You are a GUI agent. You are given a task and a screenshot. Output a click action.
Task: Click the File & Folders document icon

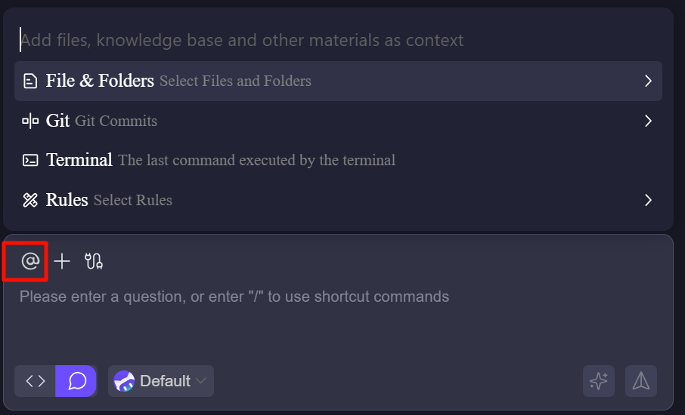[30, 81]
